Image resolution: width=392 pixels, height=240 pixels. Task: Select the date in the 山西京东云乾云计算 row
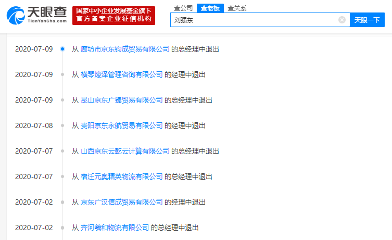[34, 151]
